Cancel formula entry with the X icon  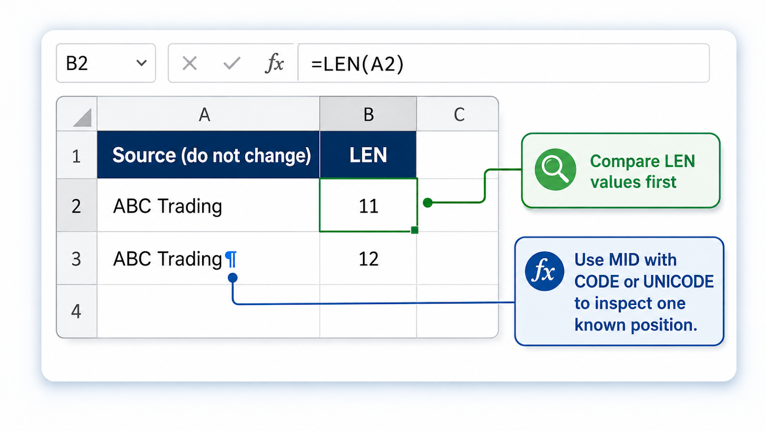coord(190,63)
